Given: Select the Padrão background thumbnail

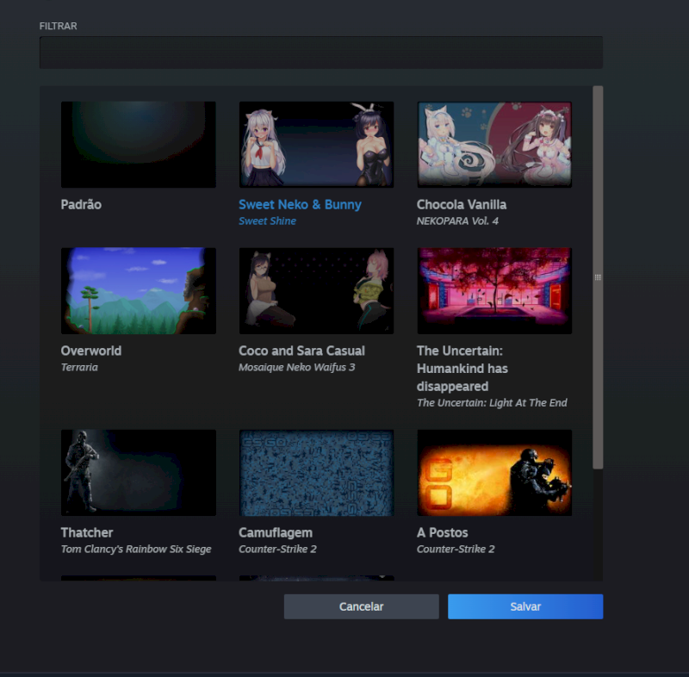Looking at the screenshot, I should point(139,145).
